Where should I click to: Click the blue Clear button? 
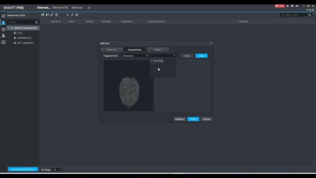point(201,56)
